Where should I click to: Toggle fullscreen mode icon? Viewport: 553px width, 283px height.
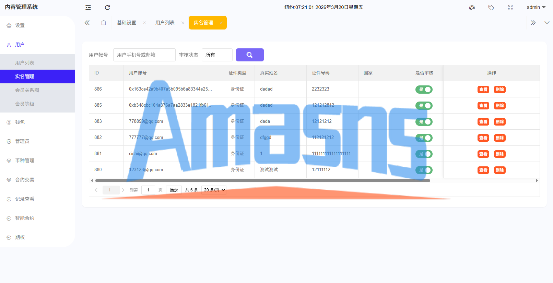(510, 7)
